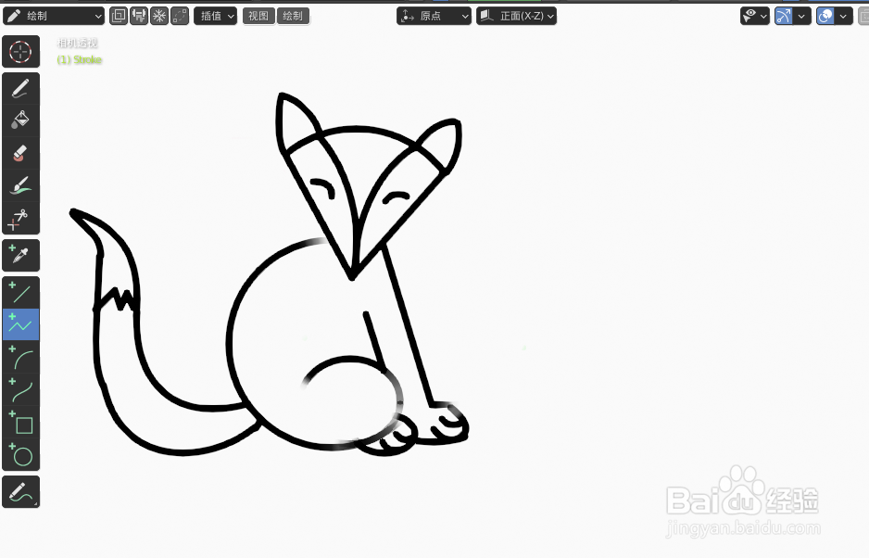
Task: Select the Box shape tool
Action: (x=20, y=423)
